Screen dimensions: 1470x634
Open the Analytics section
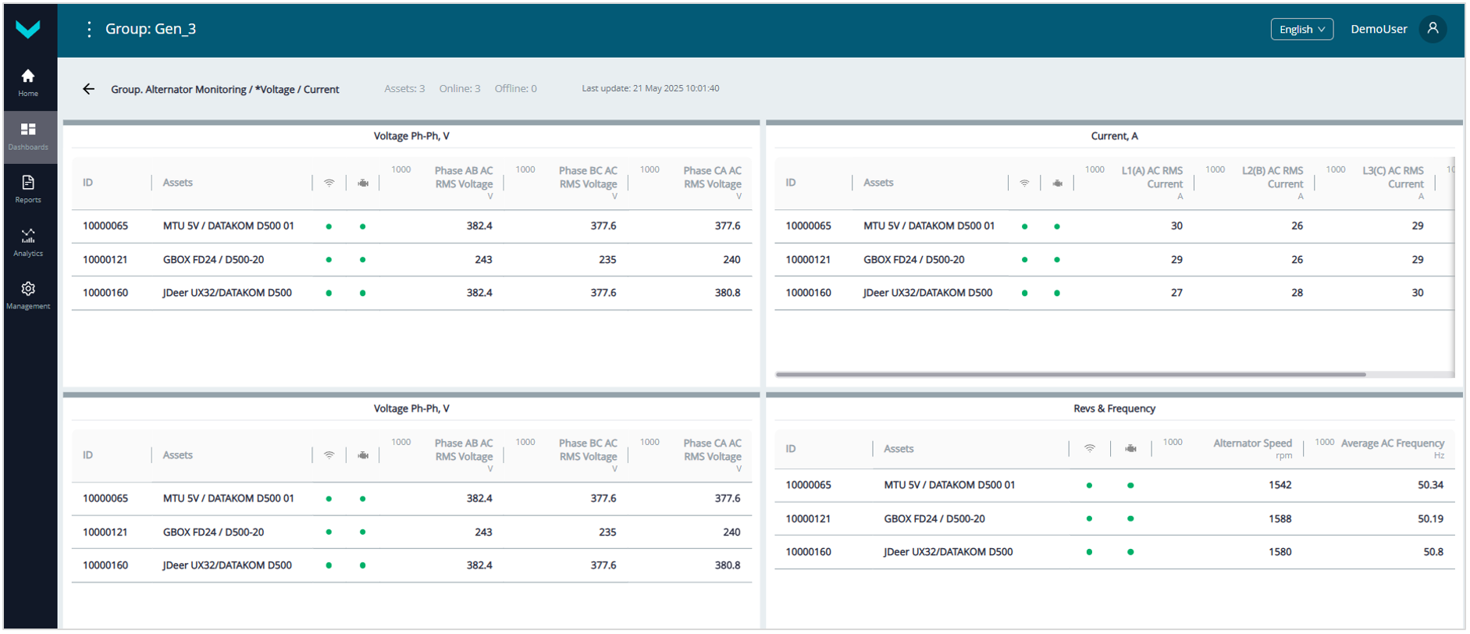28,242
